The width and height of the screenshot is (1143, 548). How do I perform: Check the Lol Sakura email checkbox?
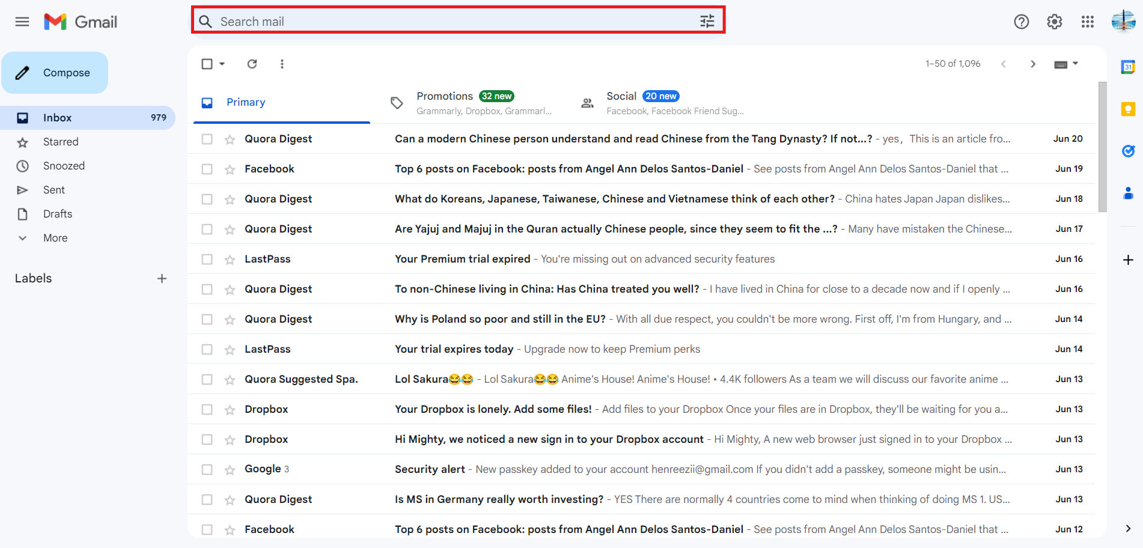pyautogui.click(x=207, y=379)
